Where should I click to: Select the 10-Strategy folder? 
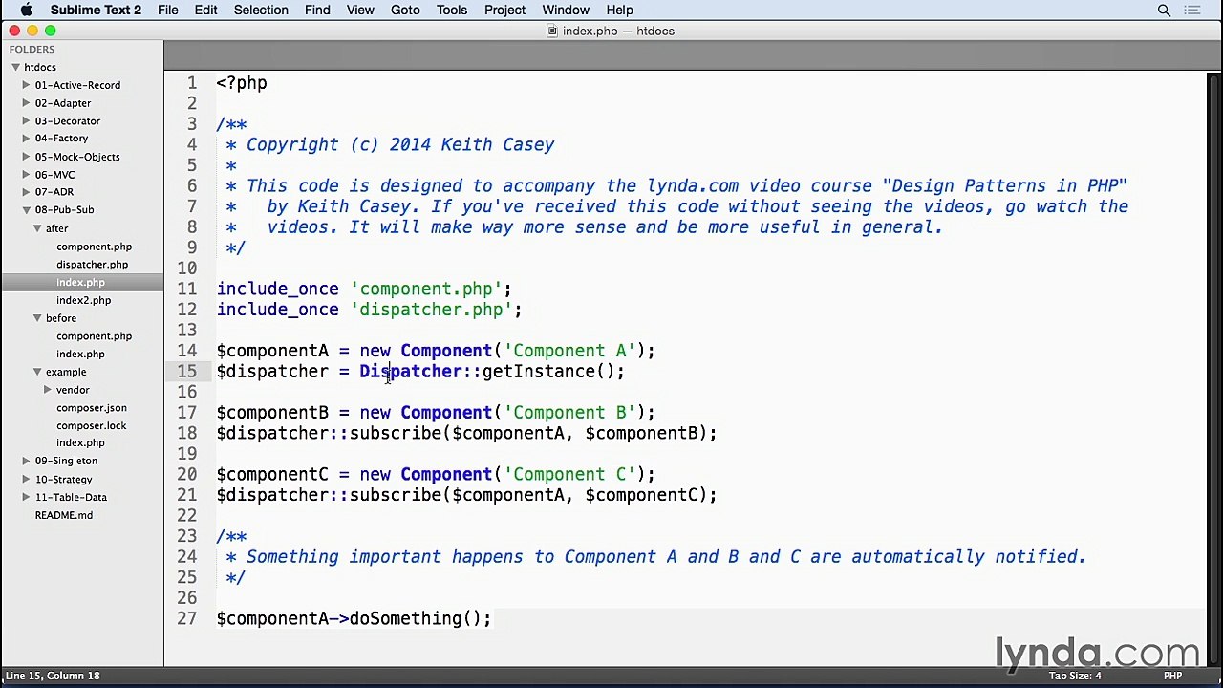(64, 480)
